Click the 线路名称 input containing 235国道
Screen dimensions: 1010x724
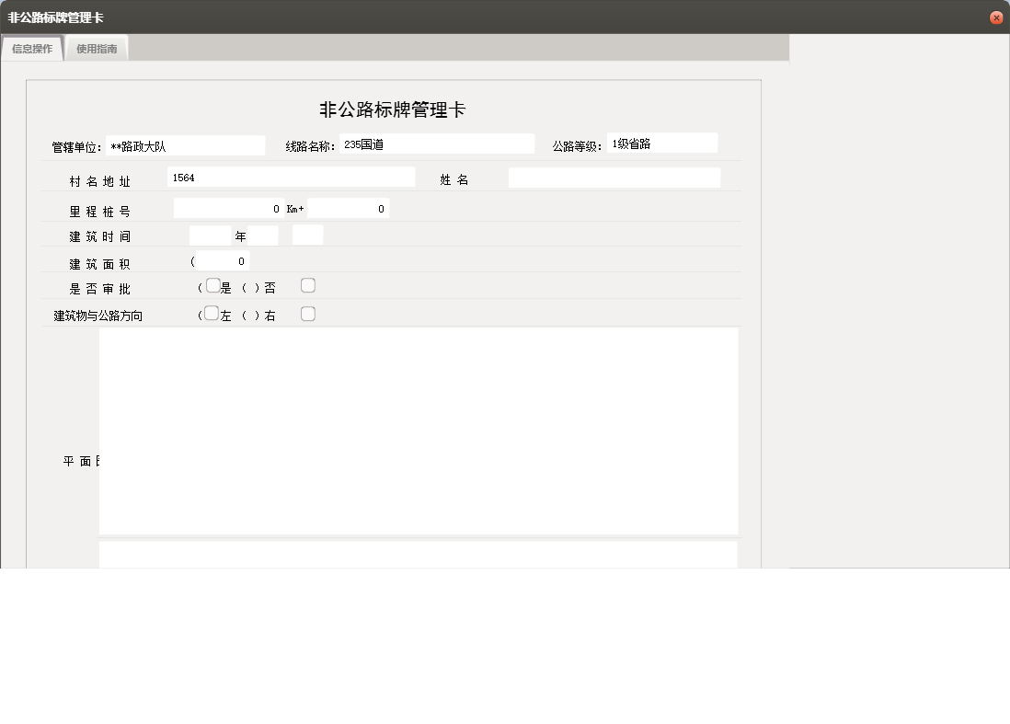436,144
